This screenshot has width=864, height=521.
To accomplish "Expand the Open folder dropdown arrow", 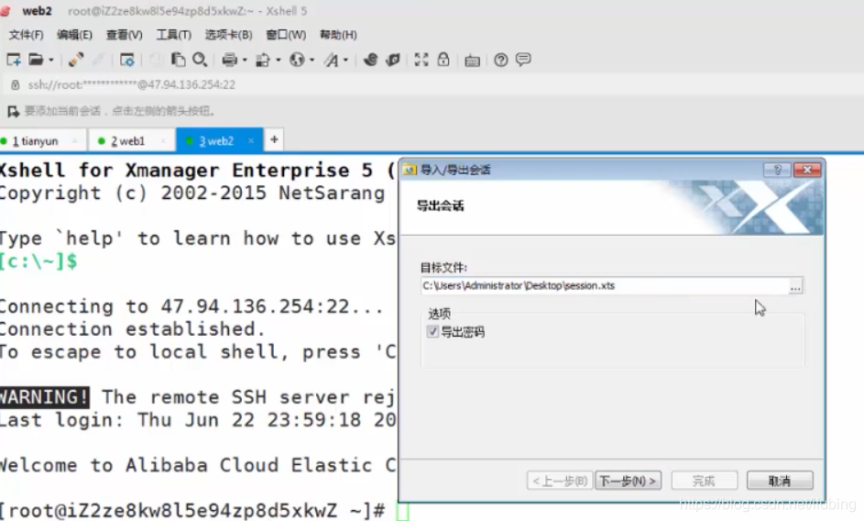I will tap(51, 60).
